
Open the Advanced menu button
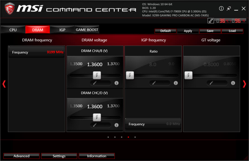pyautogui.click(x=22, y=156)
